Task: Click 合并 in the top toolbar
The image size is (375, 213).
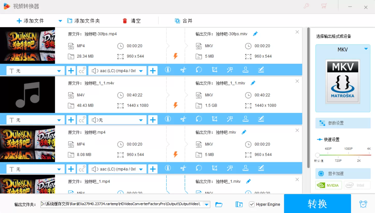Action: 184,21
